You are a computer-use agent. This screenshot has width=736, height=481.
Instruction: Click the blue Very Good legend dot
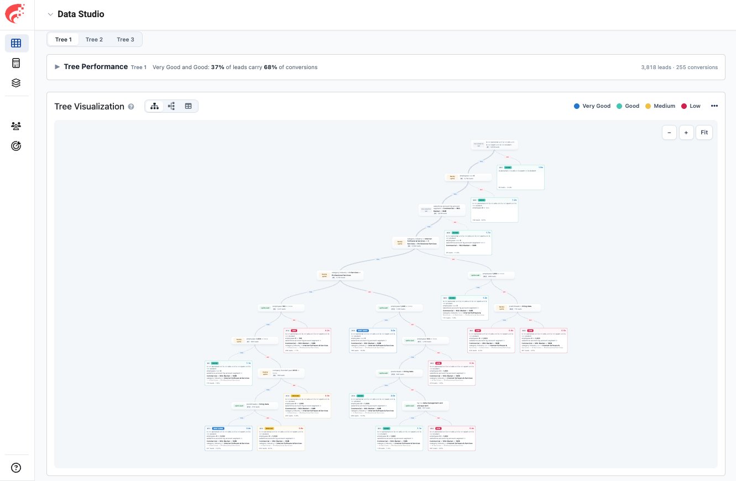point(577,106)
